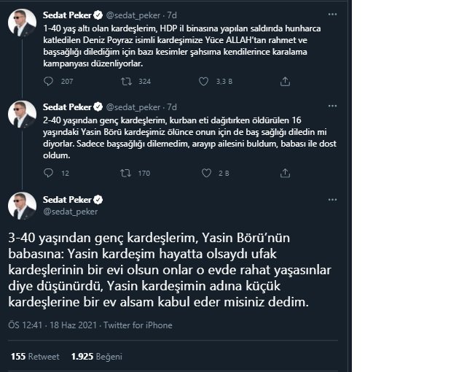Image resolution: width=475 pixels, height=372 pixels.
Task: View the 155 Retweet list
Action: [35, 357]
